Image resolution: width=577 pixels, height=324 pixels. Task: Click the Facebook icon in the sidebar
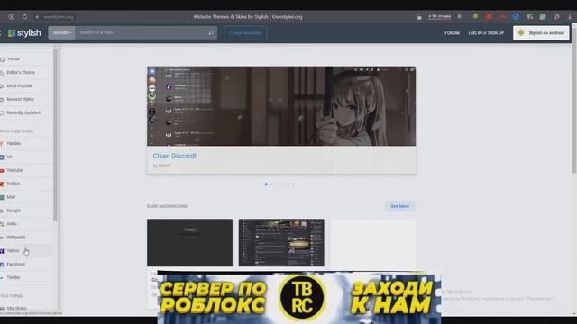[x=2, y=265]
